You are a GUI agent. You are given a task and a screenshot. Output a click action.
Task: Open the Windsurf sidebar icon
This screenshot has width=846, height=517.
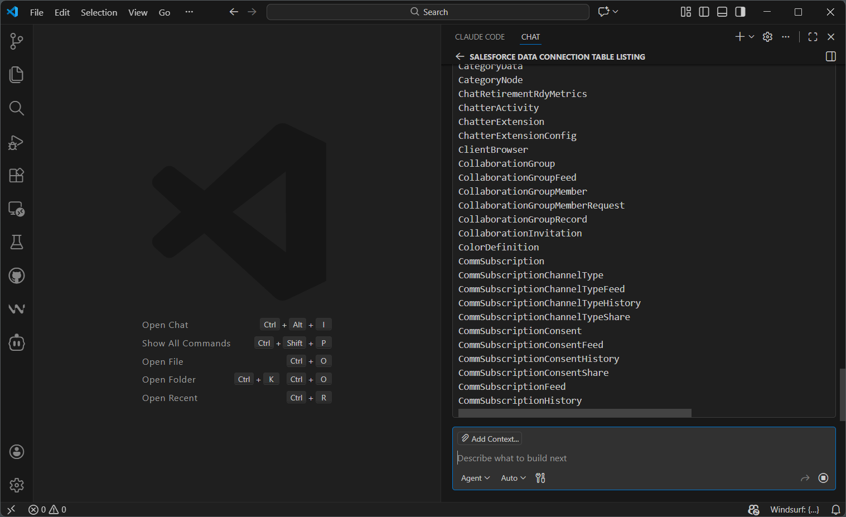[x=17, y=309]
